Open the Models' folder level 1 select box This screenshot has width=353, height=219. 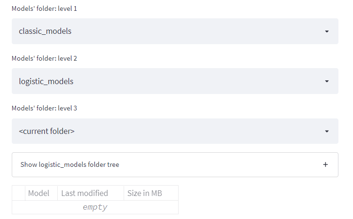click(175, 31)
